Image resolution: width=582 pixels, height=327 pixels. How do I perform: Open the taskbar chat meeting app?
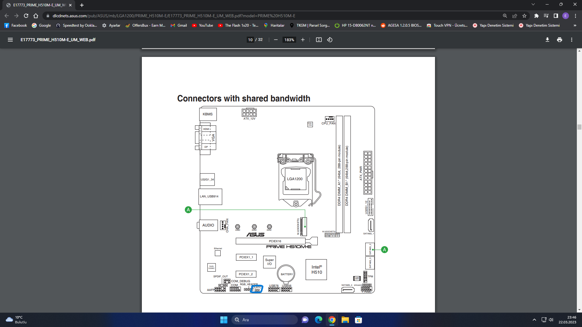[305, 320]
